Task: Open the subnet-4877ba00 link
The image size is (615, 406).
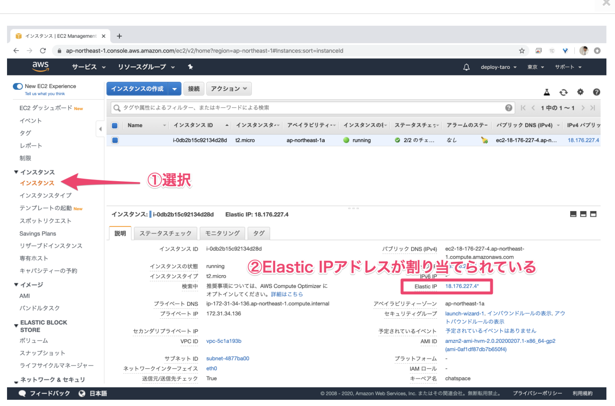Action: coord(228,358)
